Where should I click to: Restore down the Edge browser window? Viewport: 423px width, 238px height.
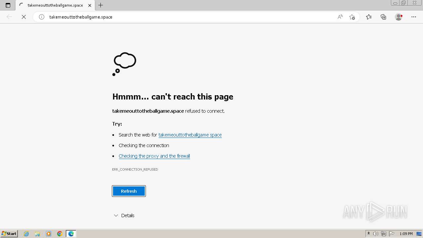[x=404, y=3]
